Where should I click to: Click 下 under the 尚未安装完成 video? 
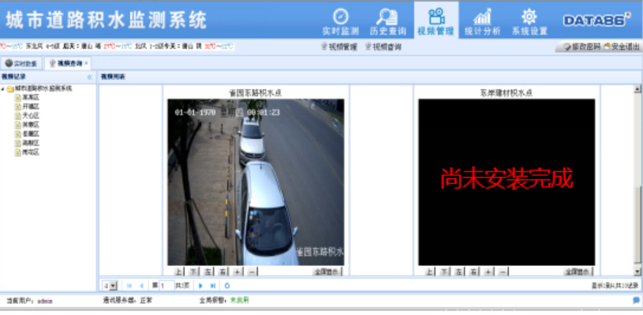443,272
